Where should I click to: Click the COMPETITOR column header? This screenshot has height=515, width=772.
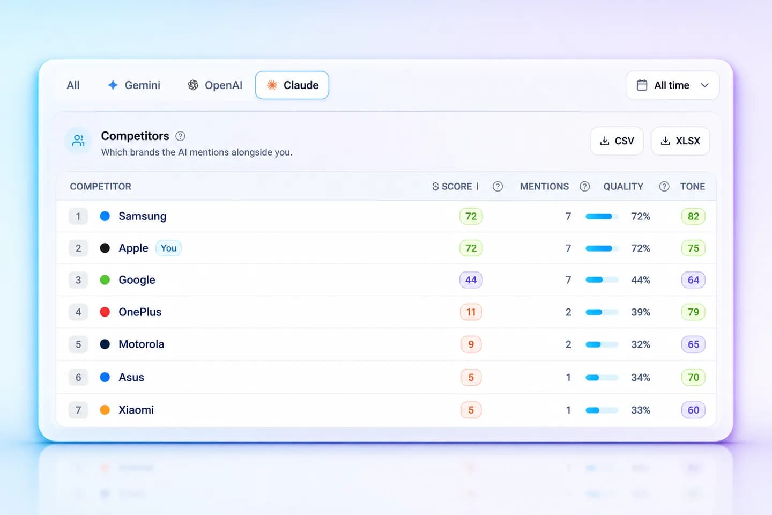(100, 187)
